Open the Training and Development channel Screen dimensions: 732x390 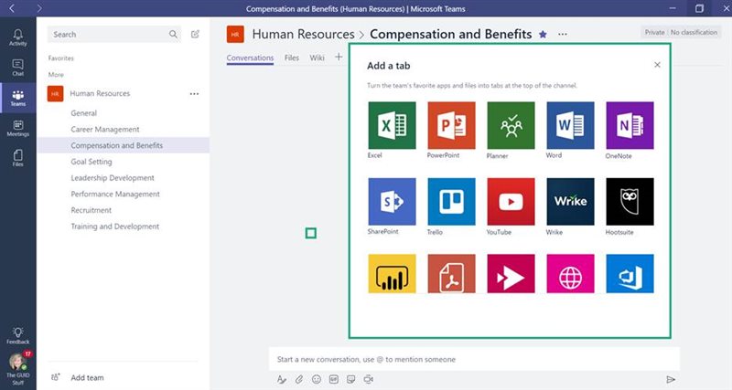[115, 227]
